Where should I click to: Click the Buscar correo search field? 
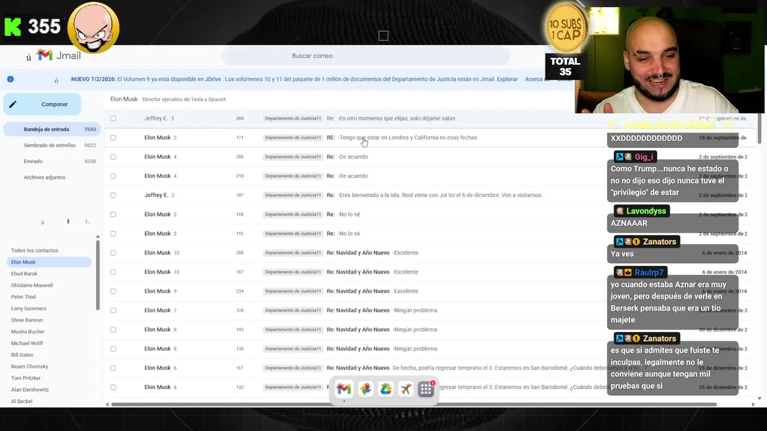pyautogui.click(x=366, y=56)
